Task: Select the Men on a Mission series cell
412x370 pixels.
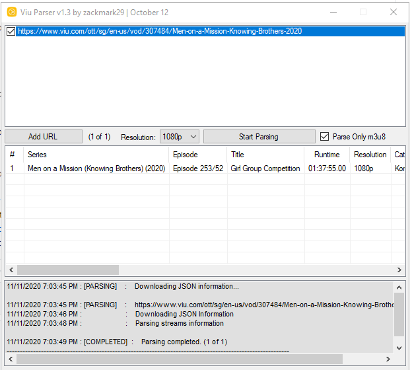Action: point(96,168)
